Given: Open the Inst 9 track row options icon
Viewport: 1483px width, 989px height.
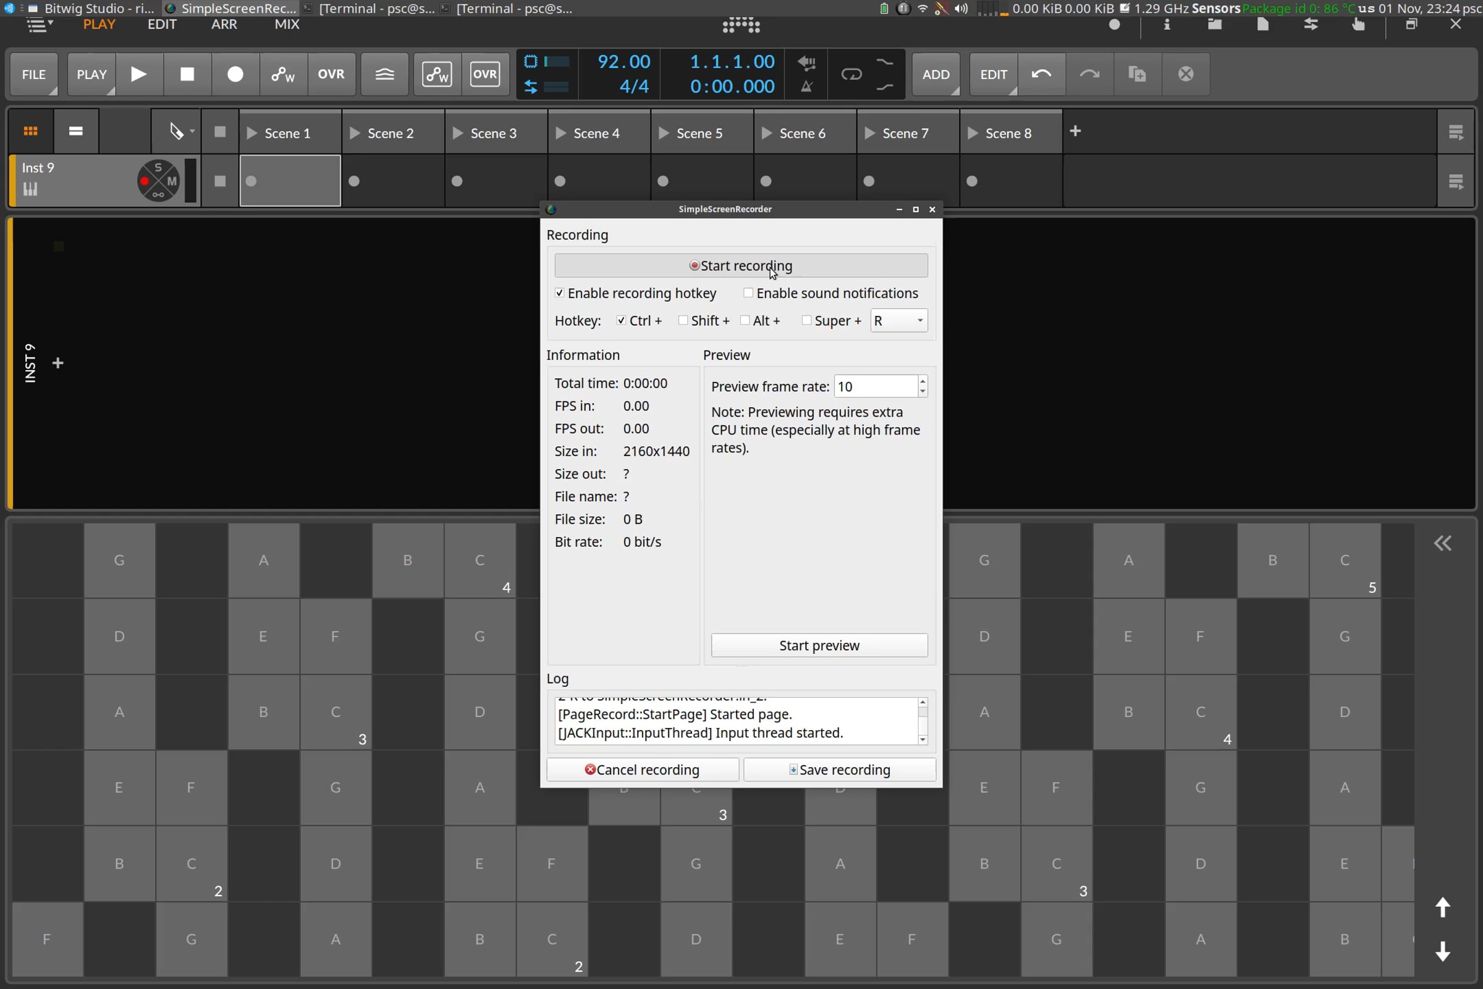Looking at the screenshot, I should coord(1456,182).
